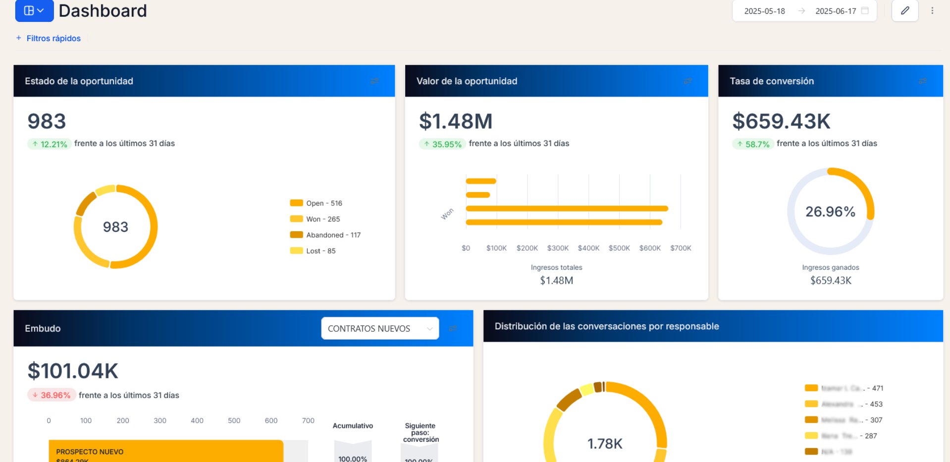Click the grid layout icon in the blue button
Screen dimensions: 950x462
tap(29, 10)
